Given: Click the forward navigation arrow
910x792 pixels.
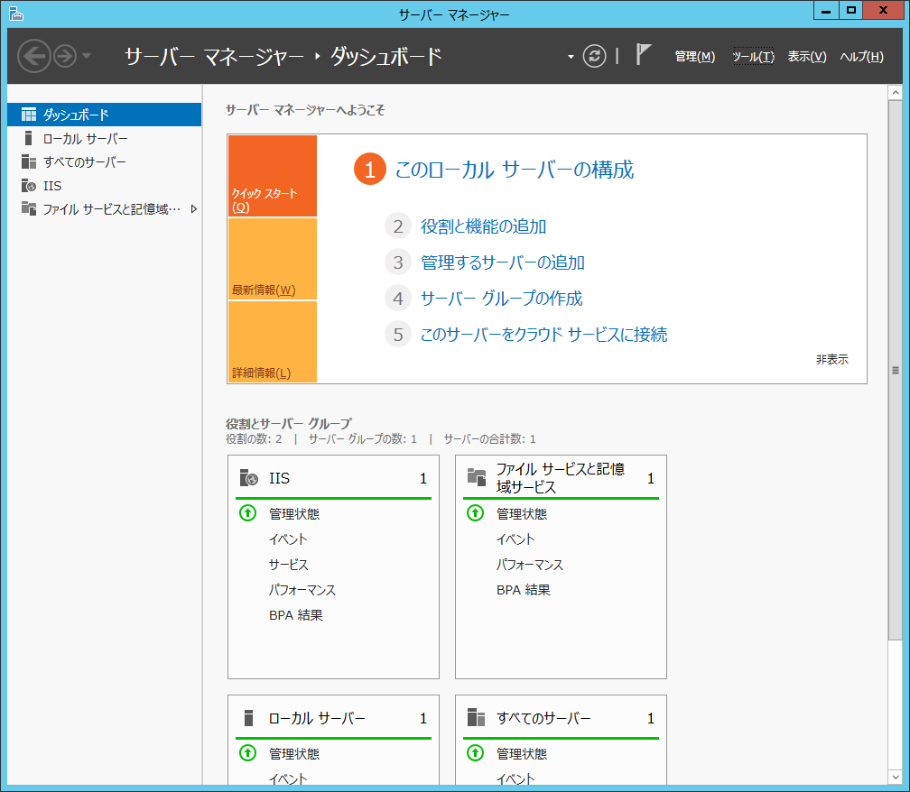Looking at the screenshot, I should [64, 56].
